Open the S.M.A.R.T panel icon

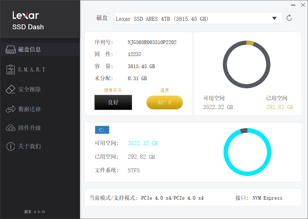point(11,69)
